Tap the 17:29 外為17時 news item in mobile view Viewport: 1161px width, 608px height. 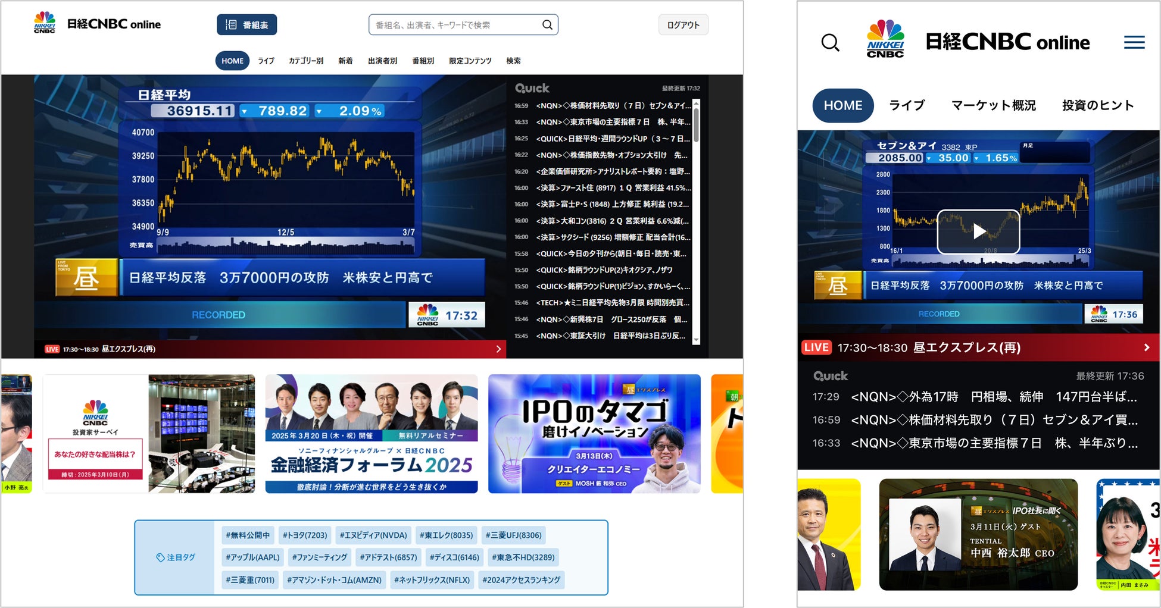975,397
